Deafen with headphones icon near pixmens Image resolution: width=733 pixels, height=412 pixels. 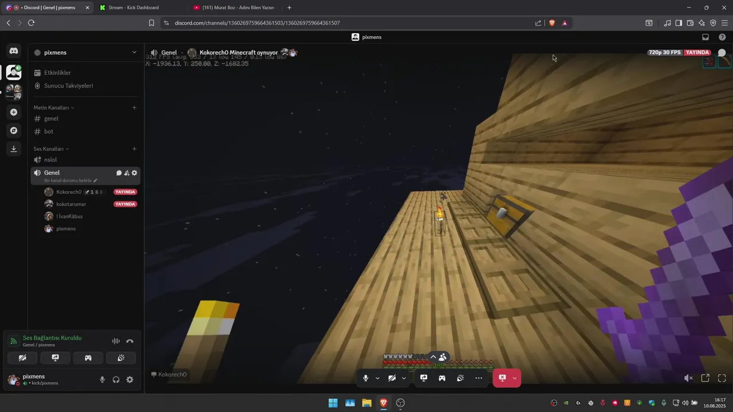(x=116, y=379)
